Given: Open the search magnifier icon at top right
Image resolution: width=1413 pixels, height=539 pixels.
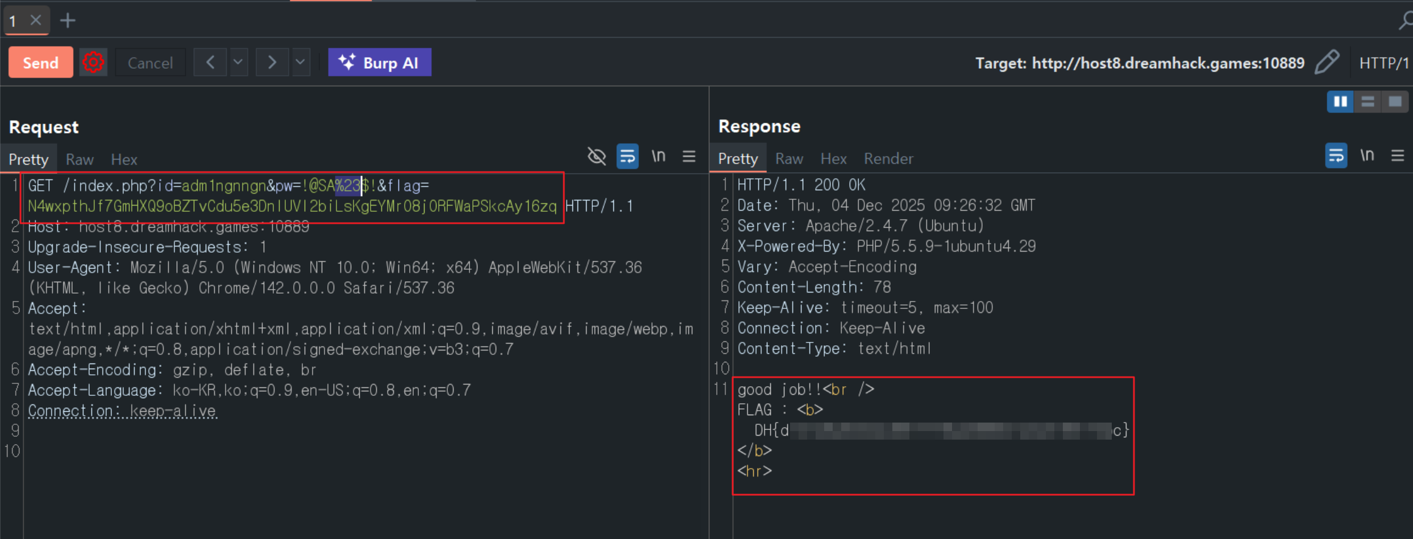Looking at the screenshot, I should coord(1405,21).
